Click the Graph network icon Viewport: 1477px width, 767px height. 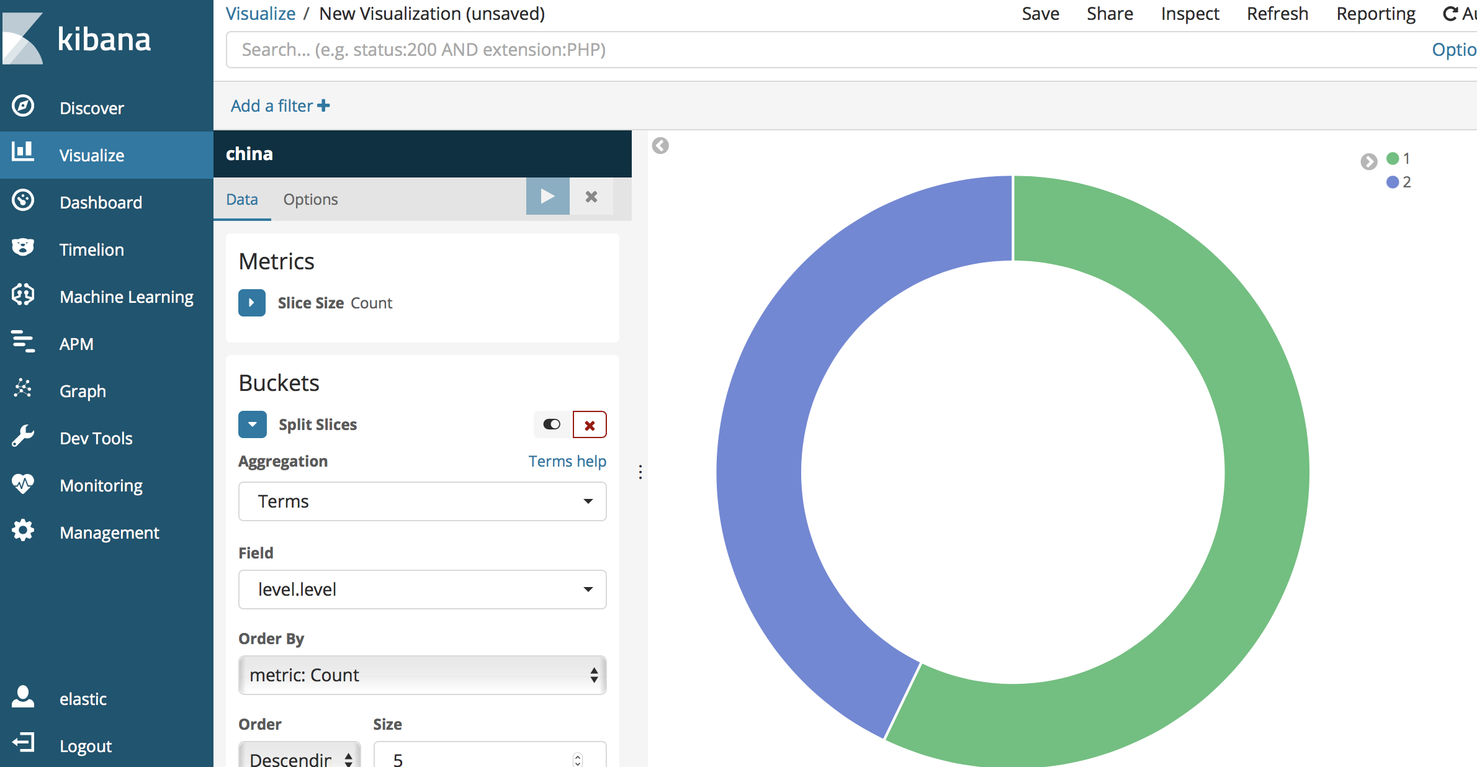(x=23, y=389)
